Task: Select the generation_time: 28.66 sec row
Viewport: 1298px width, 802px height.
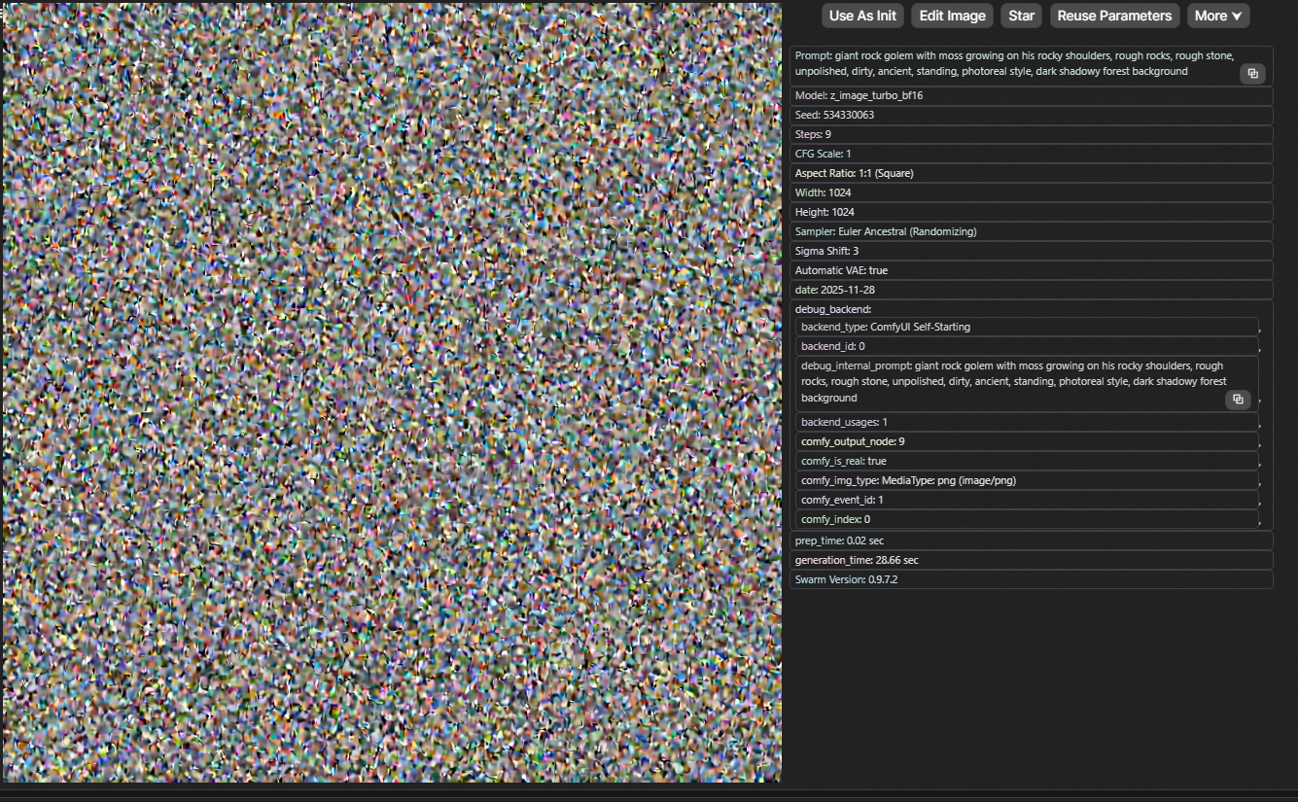Action: [1032, 560]
